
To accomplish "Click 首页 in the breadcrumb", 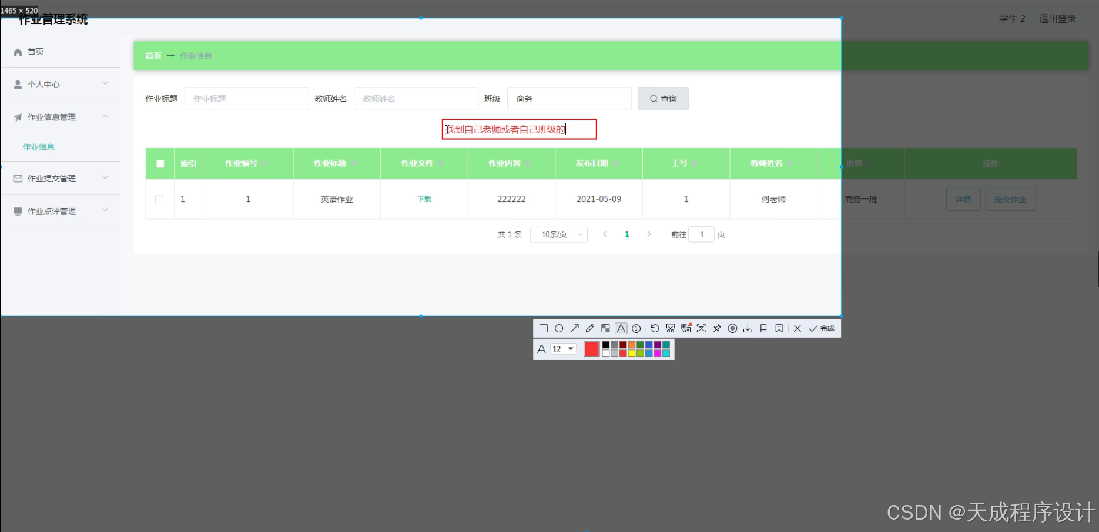I will (x=153, y=56).
